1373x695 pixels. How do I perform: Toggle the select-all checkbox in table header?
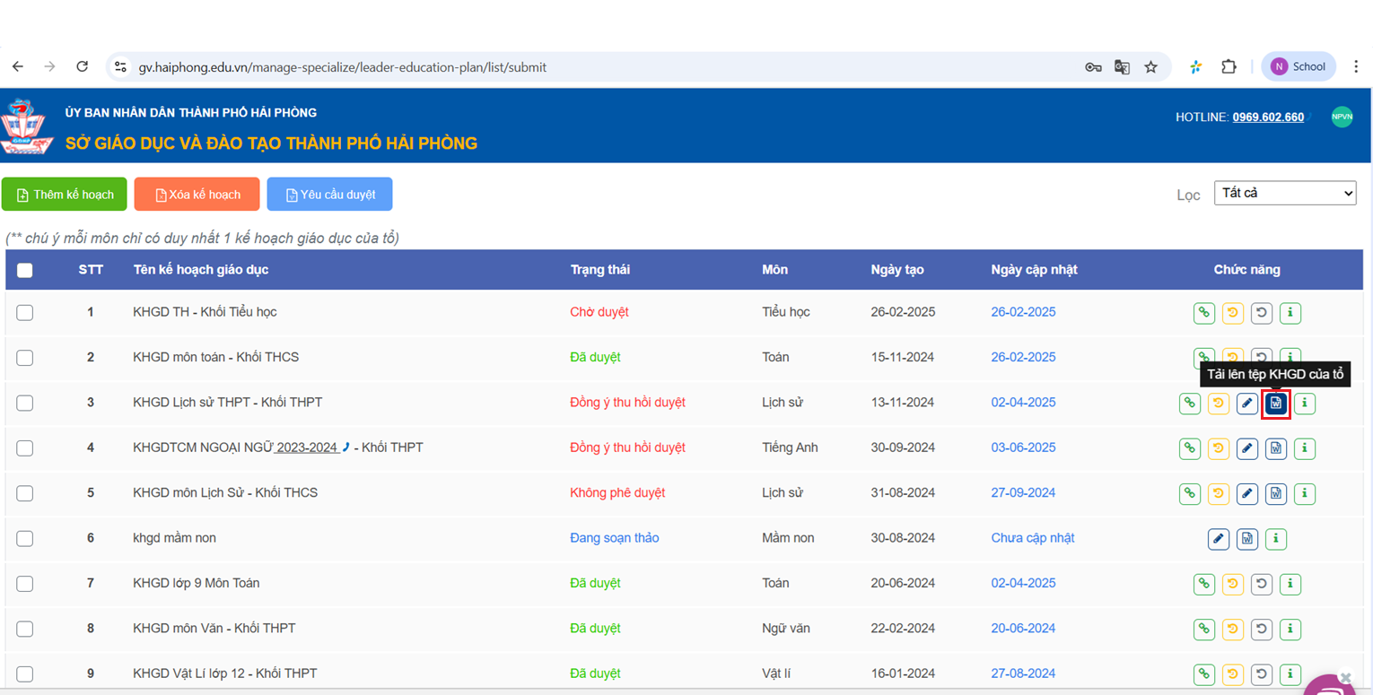[x=25, y=270]
